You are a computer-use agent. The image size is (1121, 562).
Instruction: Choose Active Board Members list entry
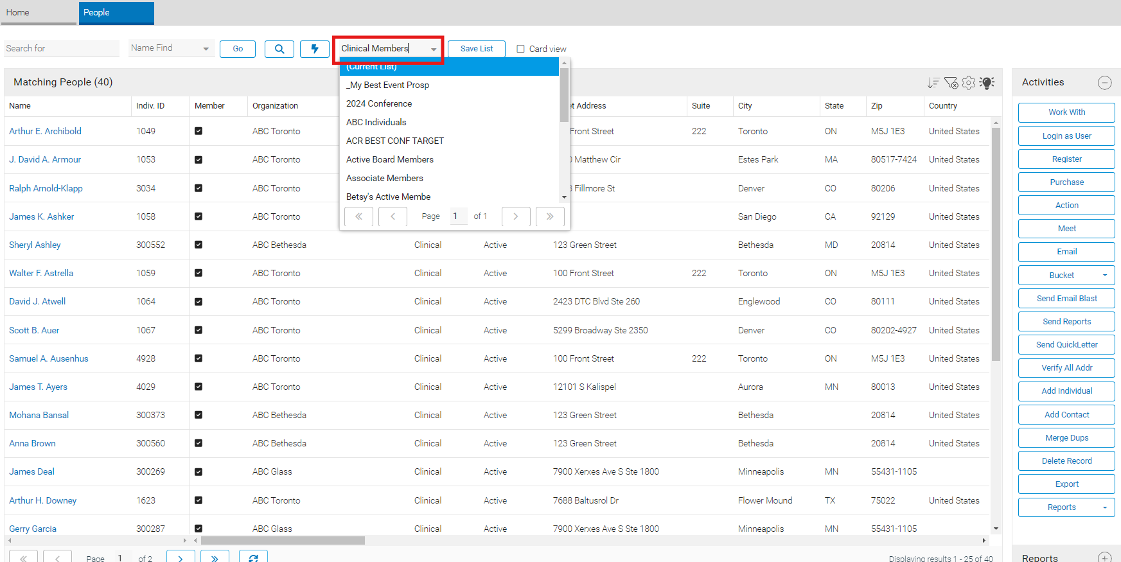449,159
